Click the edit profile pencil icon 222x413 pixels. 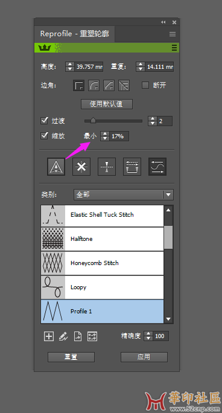pos(63,336)
